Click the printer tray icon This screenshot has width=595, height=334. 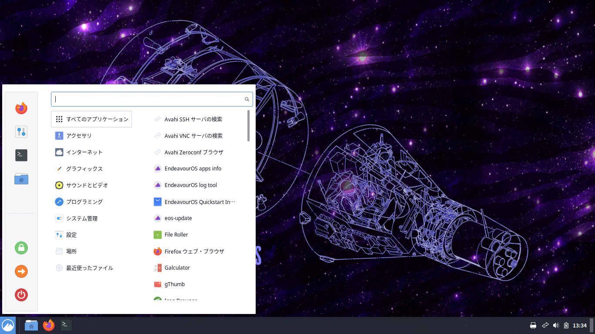(x=533, y=325)
